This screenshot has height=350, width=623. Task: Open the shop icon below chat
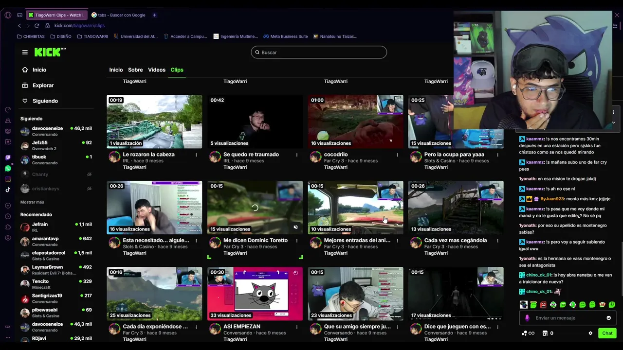coord(545,333)
